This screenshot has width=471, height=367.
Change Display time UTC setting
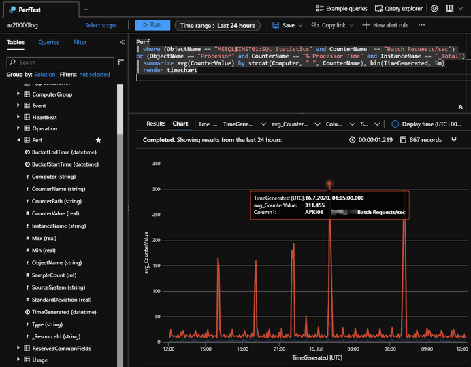427,124
